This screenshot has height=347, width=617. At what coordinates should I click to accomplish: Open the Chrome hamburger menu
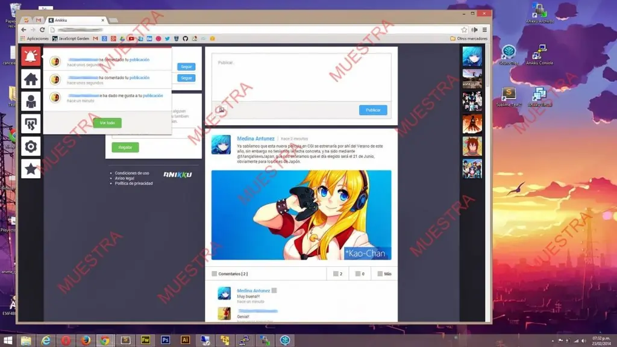pyautogui.click(x=485, y=30)
